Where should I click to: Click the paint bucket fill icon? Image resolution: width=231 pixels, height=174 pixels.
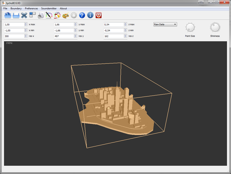click(x=57, y=15)
